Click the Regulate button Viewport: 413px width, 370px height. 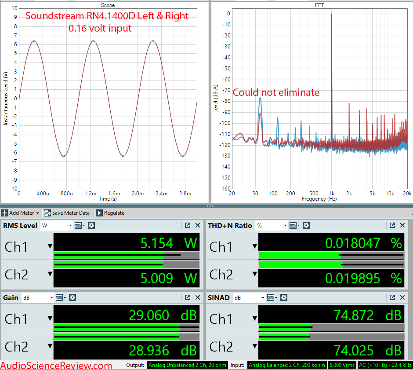(x=110, y=213)
